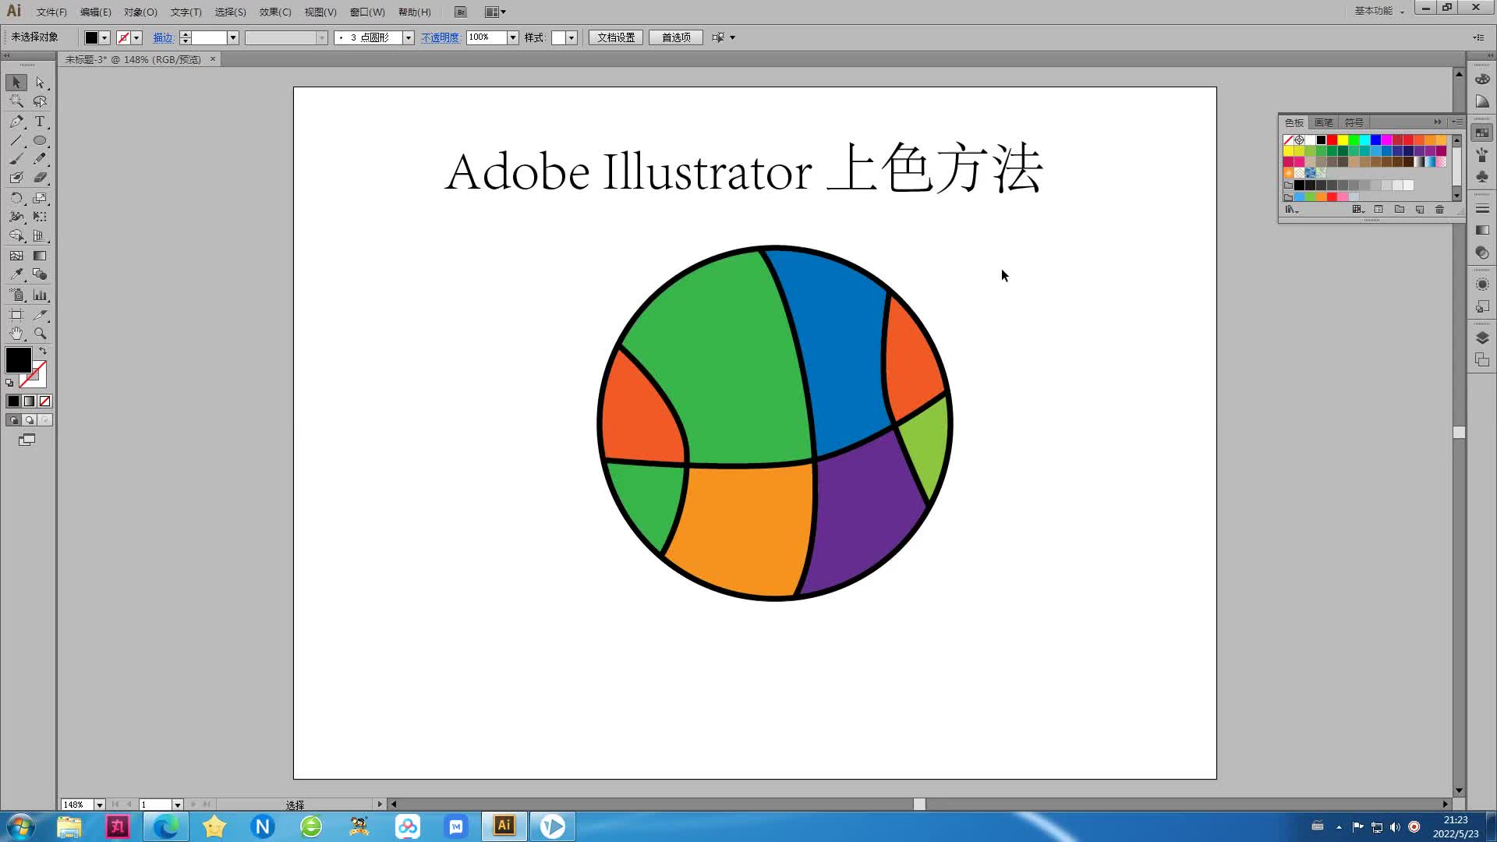Click the delete swatch trash icon

(x=1439, y=210)
